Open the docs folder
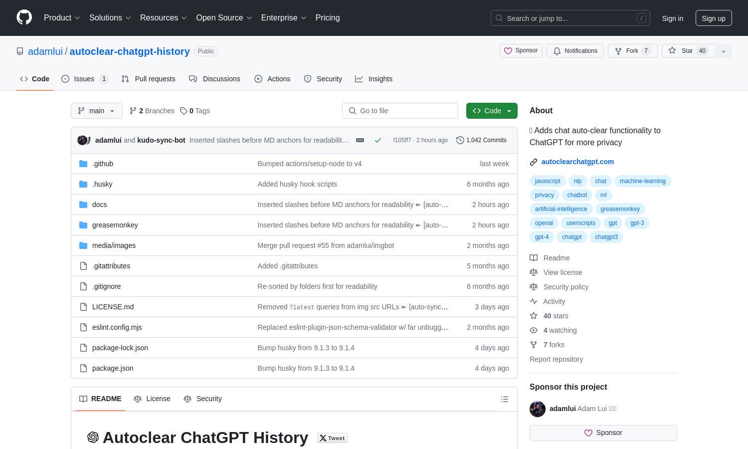The image size is (748, 449). (99, 205)
